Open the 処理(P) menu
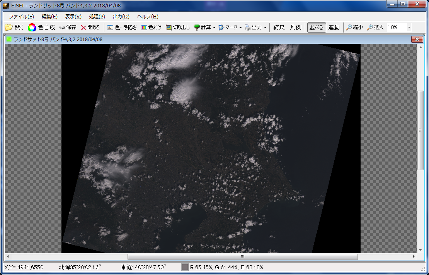This screenshot has width=429, height=275. click(97, 16)
